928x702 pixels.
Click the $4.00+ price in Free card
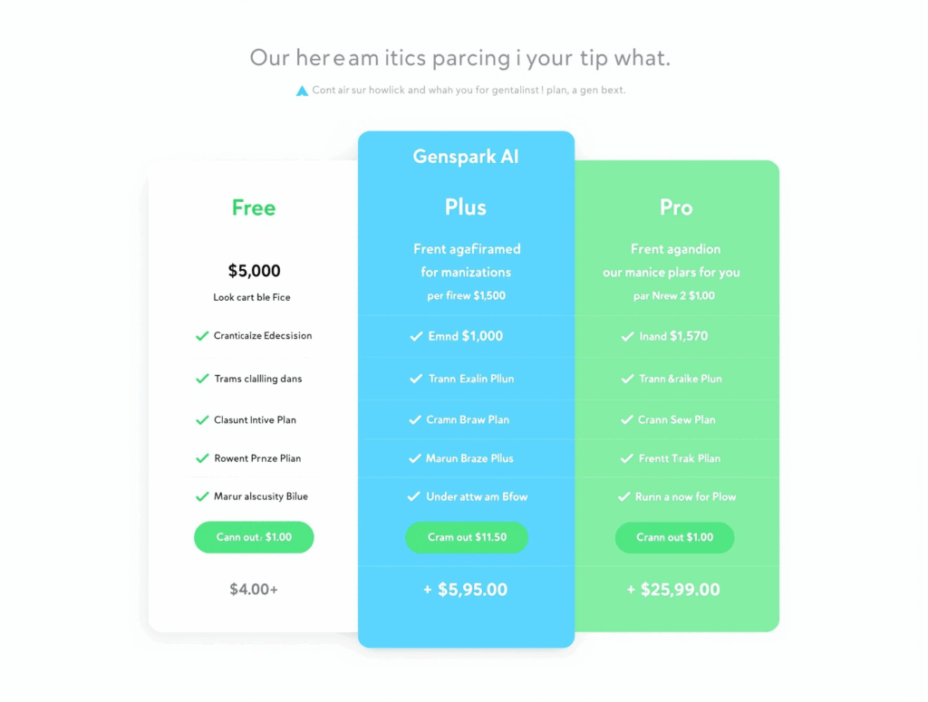[x=254, y=590]
